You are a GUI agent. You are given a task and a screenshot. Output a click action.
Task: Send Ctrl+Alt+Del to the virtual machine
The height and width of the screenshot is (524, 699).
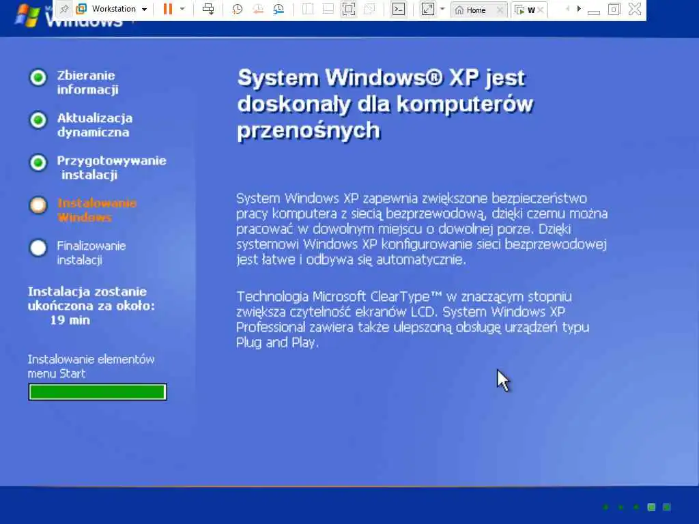tap(208, 9)
